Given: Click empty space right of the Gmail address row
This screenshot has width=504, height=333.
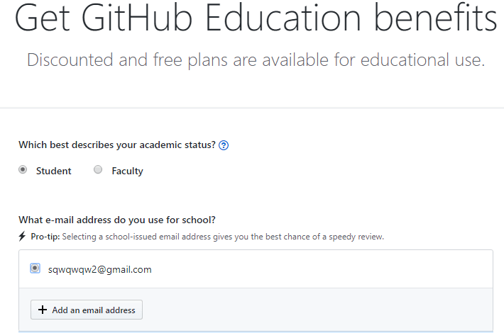Looking at the screenshot, I should coord(322,269).
